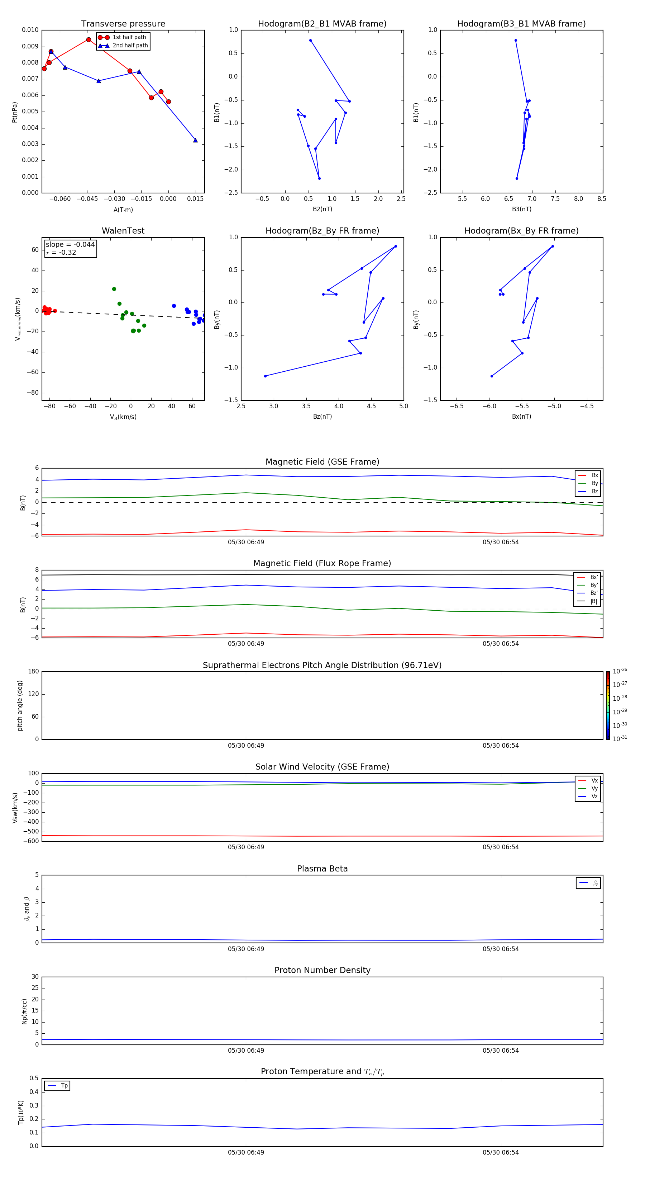Select "Vx" in Solar Wind Velocity legend

(x=588, y=780)
